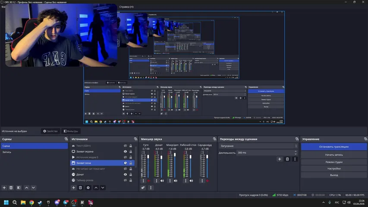Screen dimensions: 368x207
Task: Move the selected source down with arrow icon
Action: click(103, 188)
